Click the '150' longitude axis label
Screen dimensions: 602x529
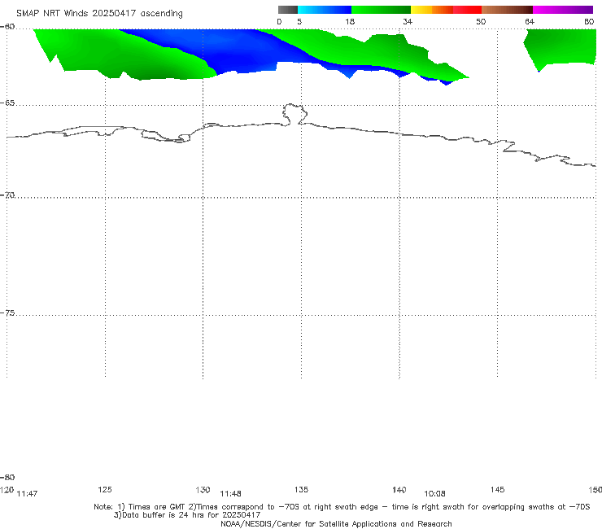(x=595, y=489)
